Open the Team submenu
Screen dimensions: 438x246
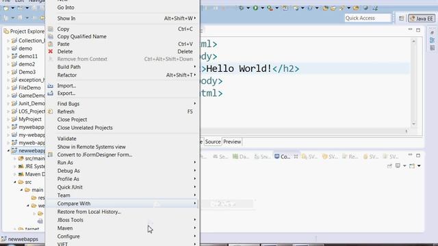[123, 195]
